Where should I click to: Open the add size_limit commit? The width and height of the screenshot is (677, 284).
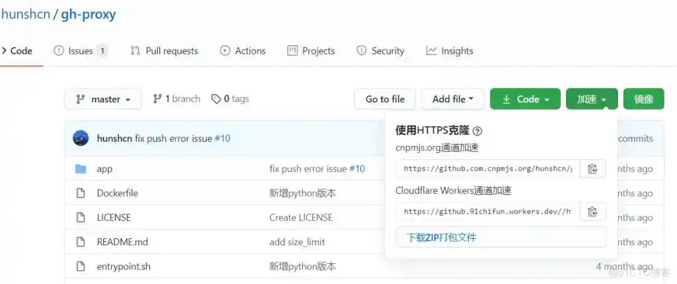297,242
